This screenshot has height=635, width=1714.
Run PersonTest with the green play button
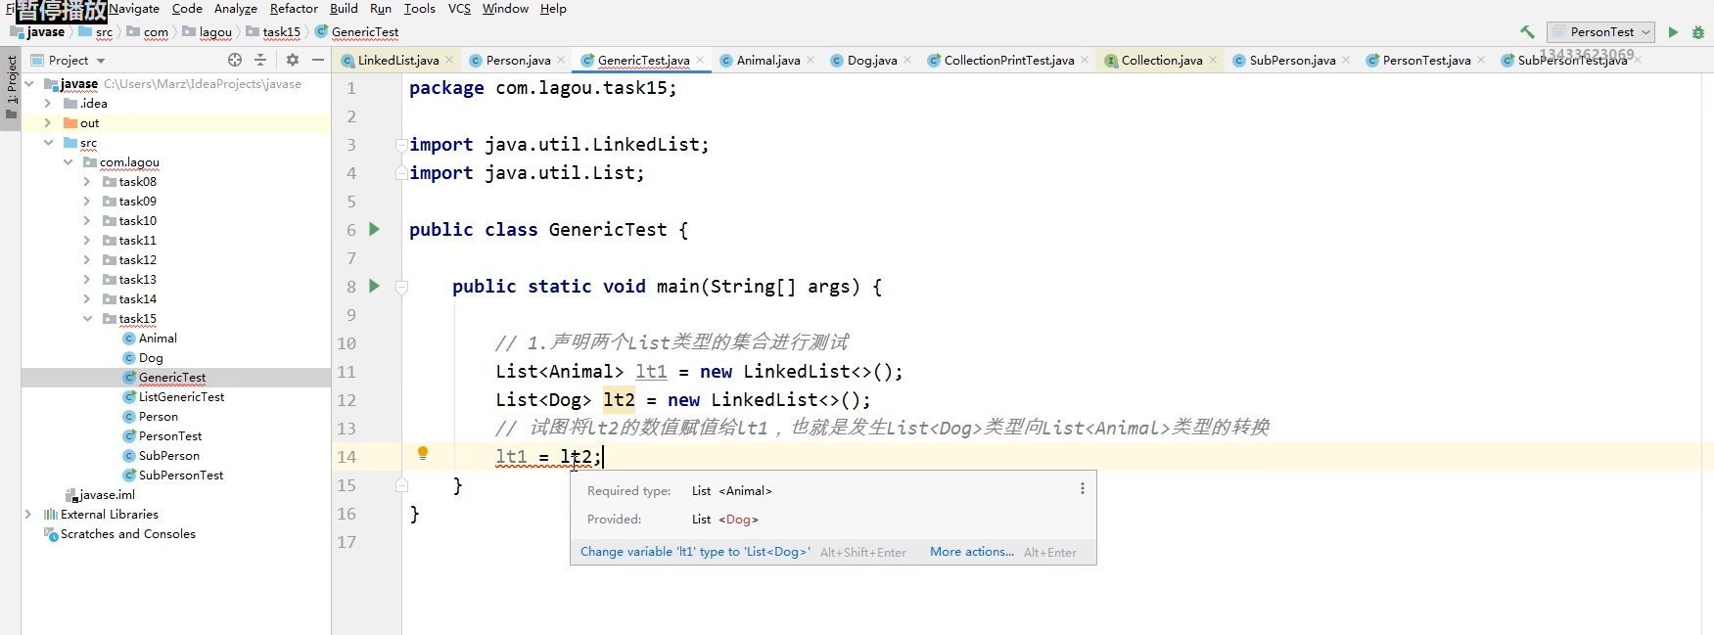coord(1673,32)
